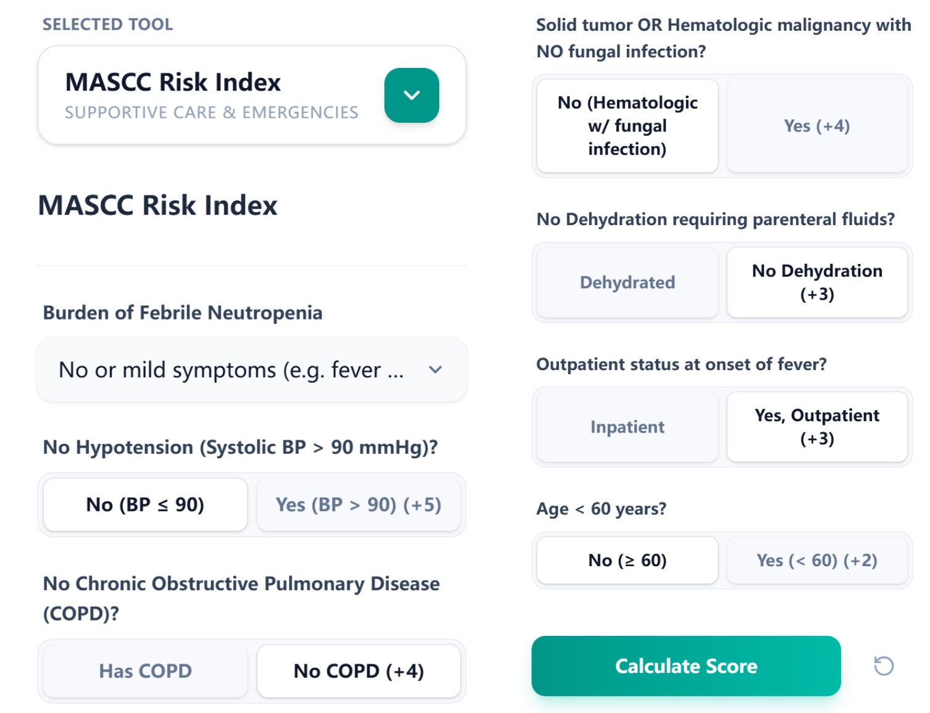Select Yes (+4) for solid tumor question

(816, 126)
